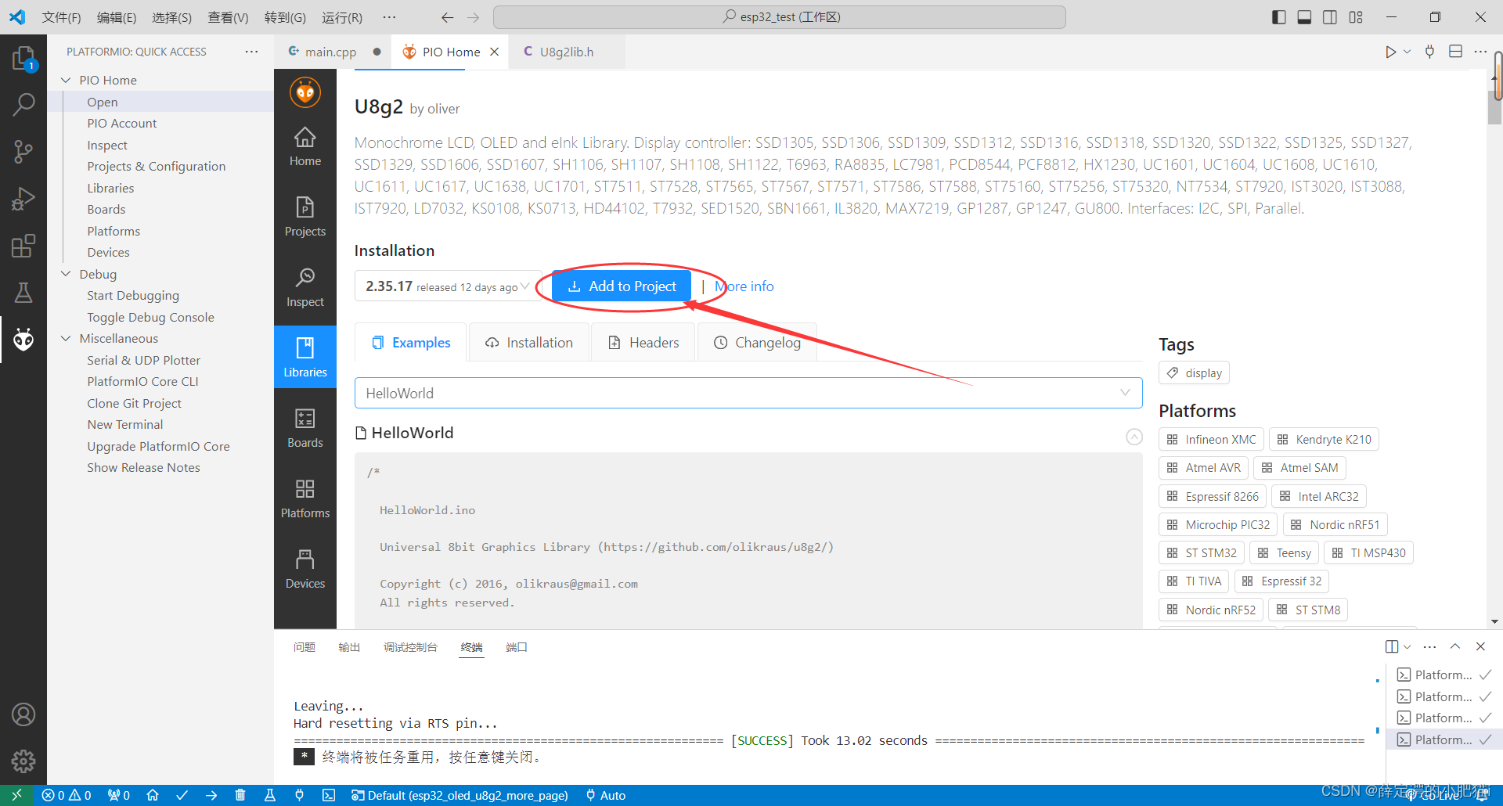
Task: Open Projects in the PIO sidebar
Action: click(x=305, y=217)
